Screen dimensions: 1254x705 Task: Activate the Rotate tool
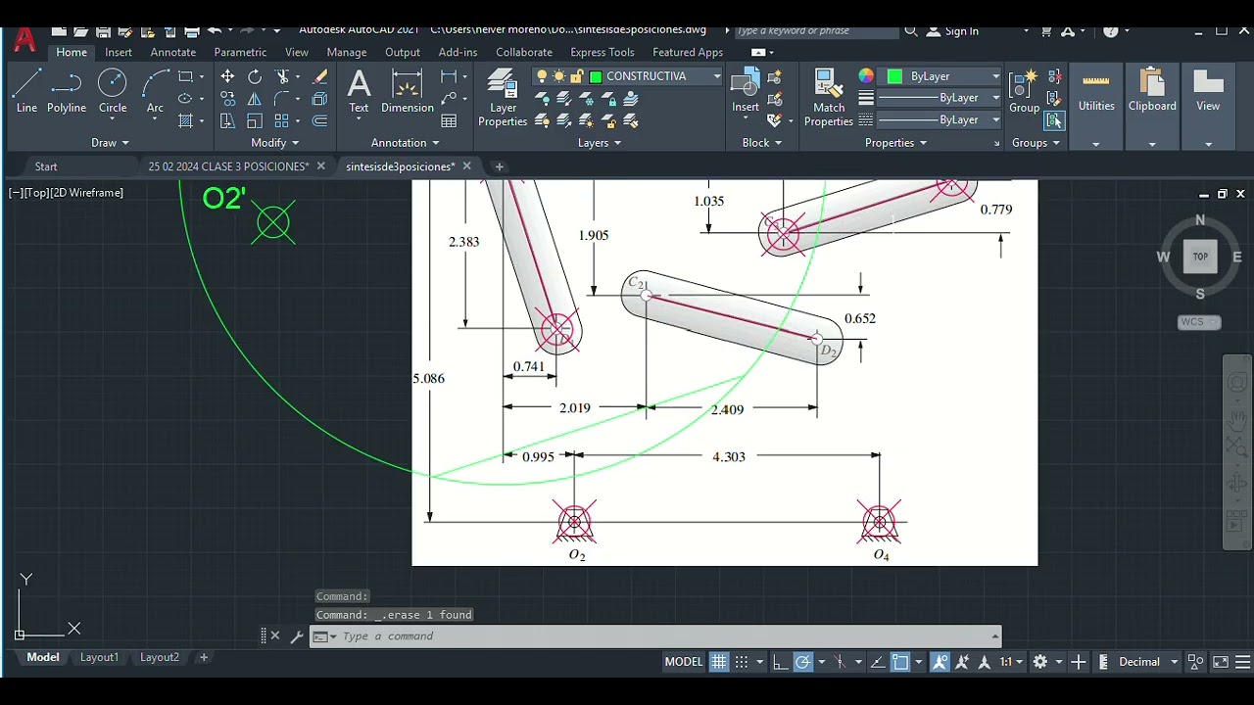coord(255,76)
